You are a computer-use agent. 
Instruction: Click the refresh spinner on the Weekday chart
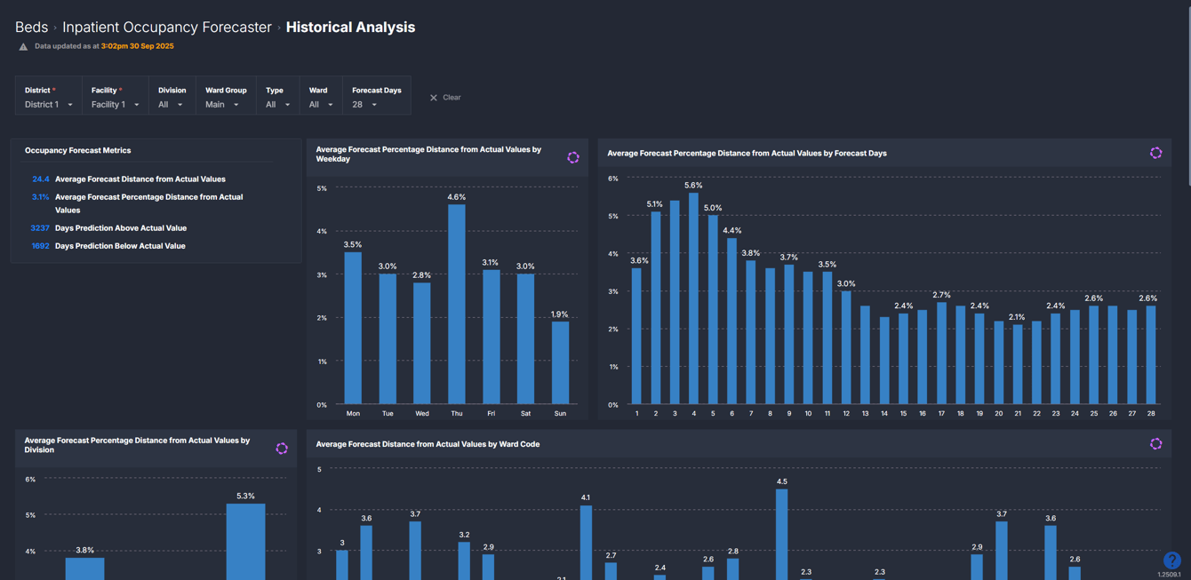click(573, 157)
